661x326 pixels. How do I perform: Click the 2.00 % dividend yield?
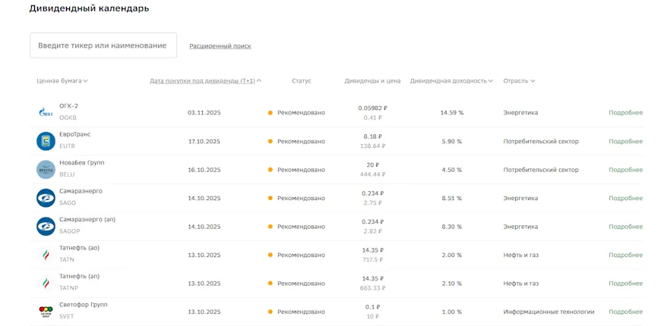click(x=452, y=255)
